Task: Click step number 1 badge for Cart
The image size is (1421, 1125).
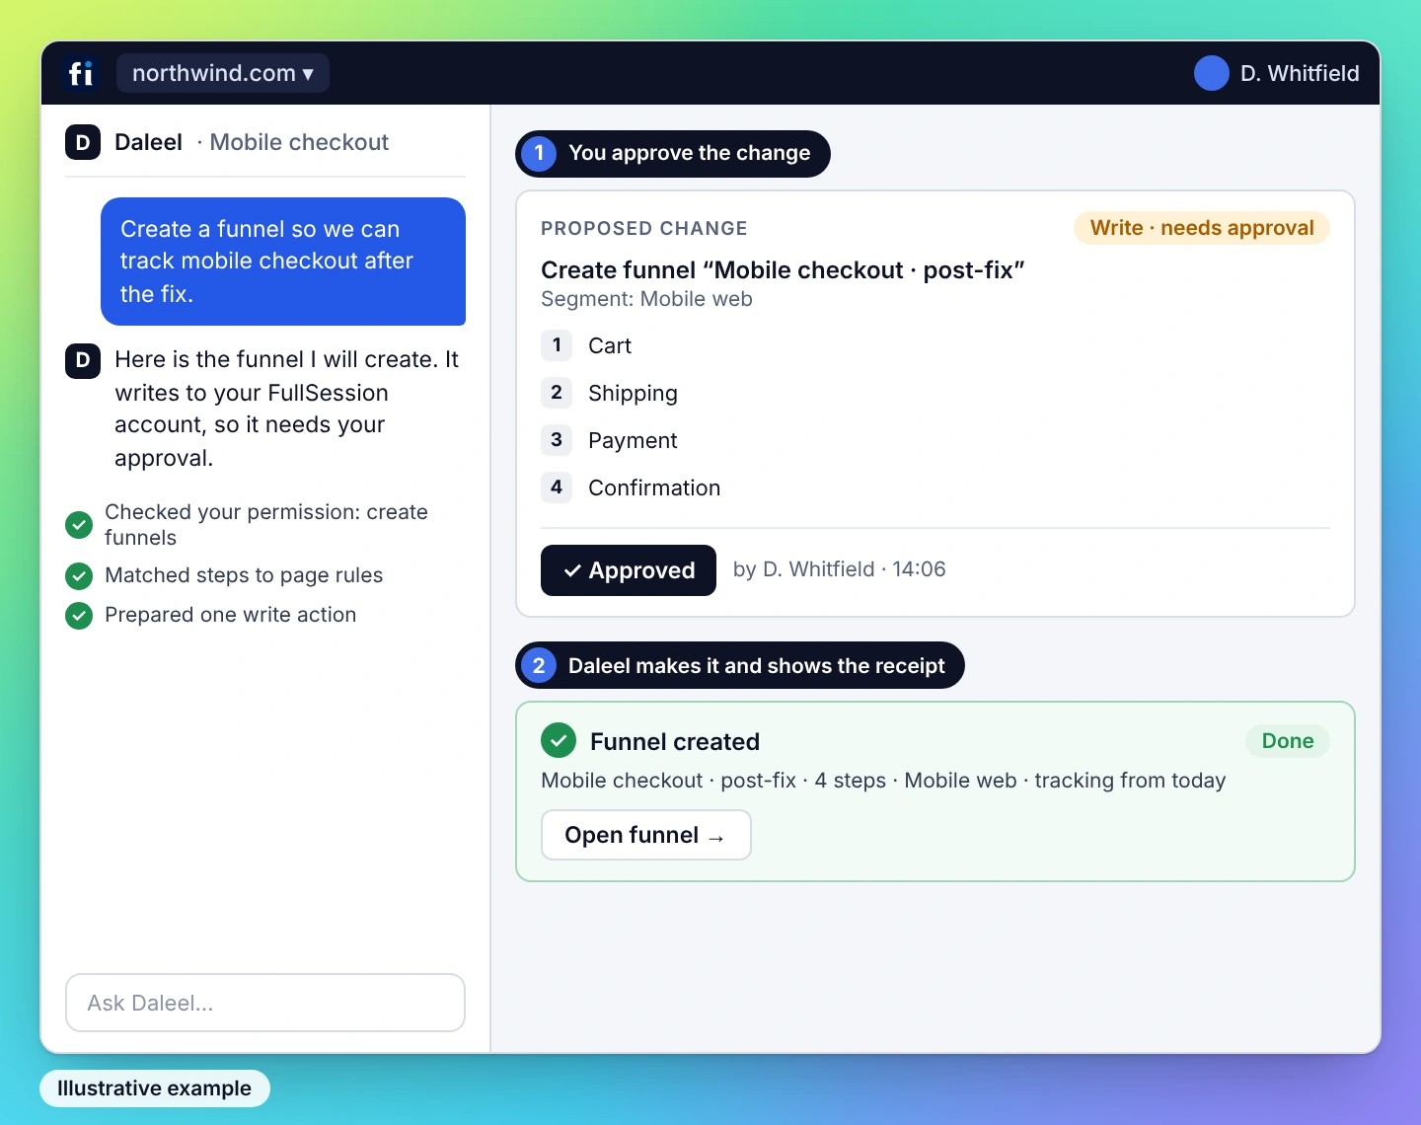Action: coord(557,345)
